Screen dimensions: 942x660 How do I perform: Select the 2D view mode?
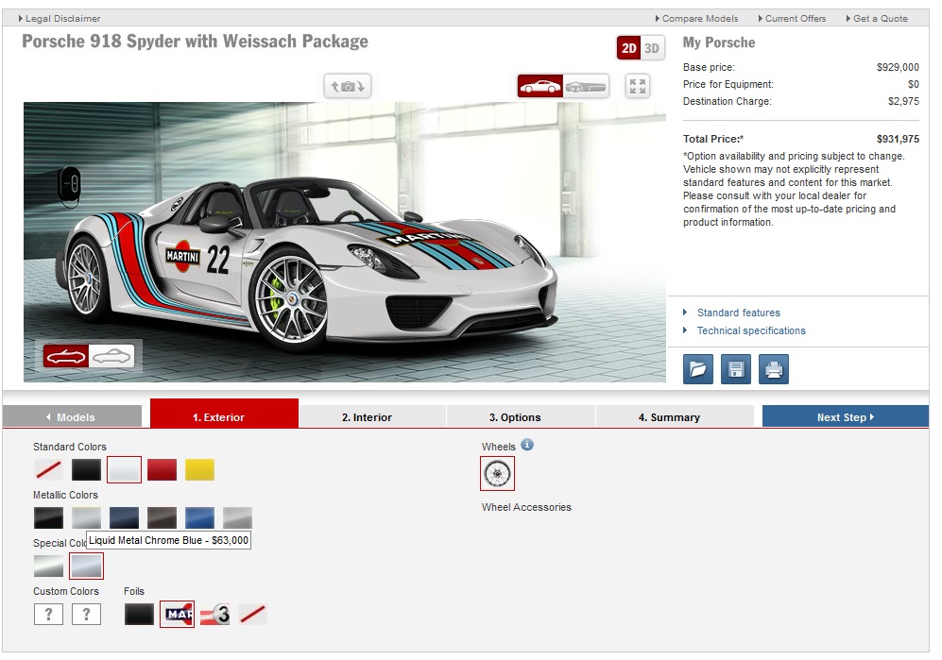click(x=629, y=48)
